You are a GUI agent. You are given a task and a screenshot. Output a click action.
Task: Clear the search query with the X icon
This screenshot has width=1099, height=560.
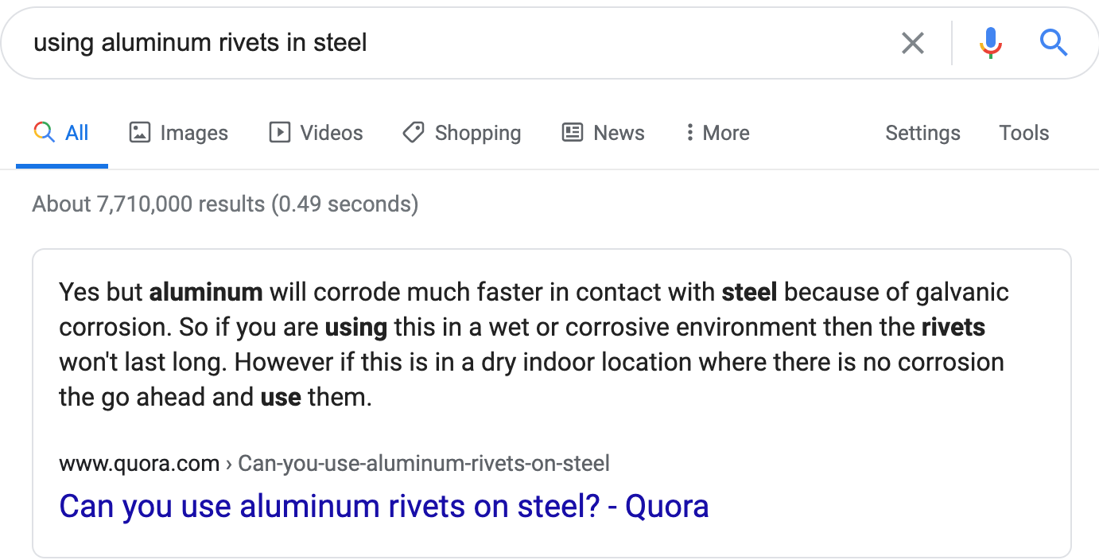click(912, 43)
